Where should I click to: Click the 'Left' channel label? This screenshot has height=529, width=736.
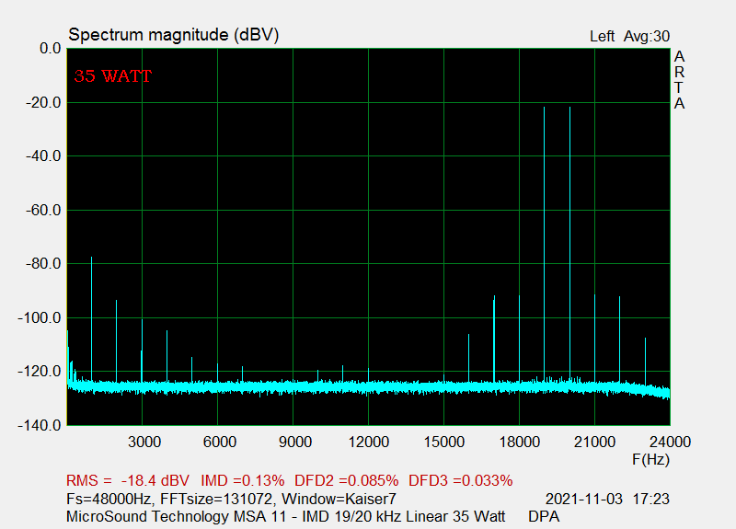coord(603,36)
